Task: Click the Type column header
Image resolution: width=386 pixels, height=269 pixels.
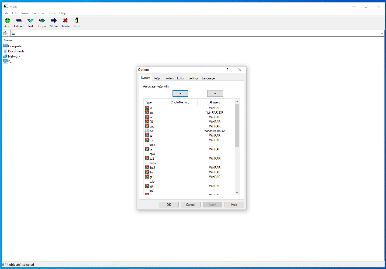Action: (x=153, y=102)
